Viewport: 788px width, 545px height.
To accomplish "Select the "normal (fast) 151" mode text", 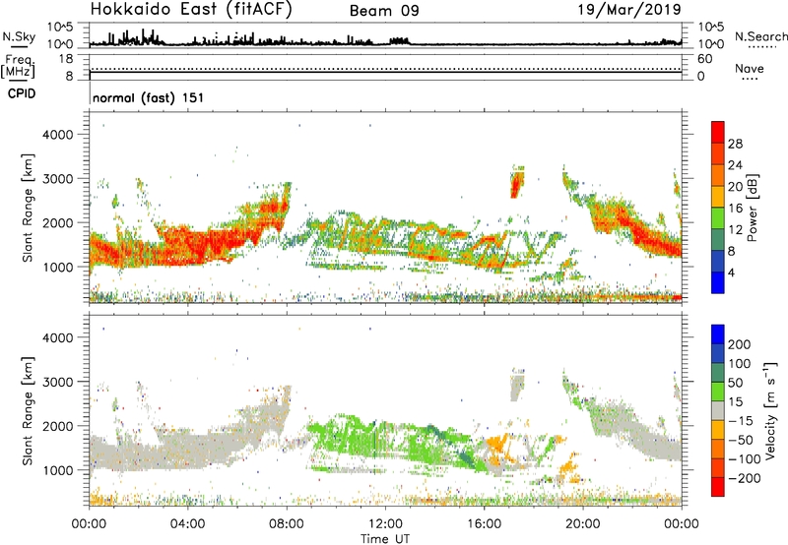I will pyautogui.click(x=149, y=97).
